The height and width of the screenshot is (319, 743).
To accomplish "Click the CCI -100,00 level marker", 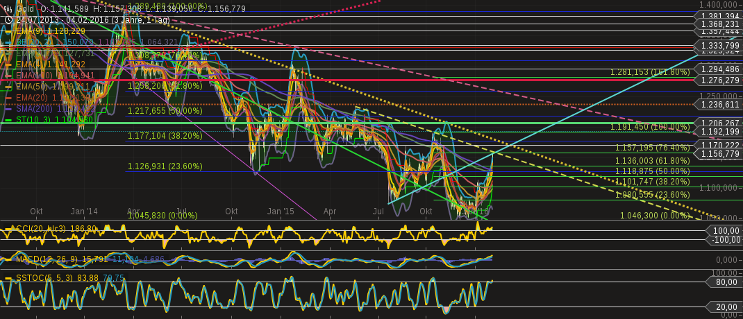I will click(x=723, y=240).
